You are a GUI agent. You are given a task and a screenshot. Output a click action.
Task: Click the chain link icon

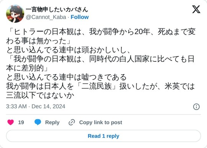click(72, 122)
